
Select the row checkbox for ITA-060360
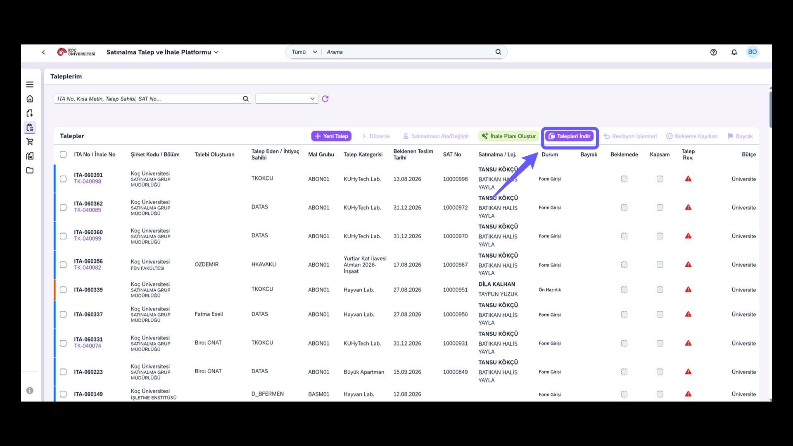[x=63, y=236]
